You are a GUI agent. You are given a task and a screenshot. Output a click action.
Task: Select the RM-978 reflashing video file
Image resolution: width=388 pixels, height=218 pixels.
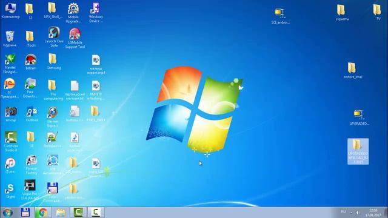pos(96,90)
